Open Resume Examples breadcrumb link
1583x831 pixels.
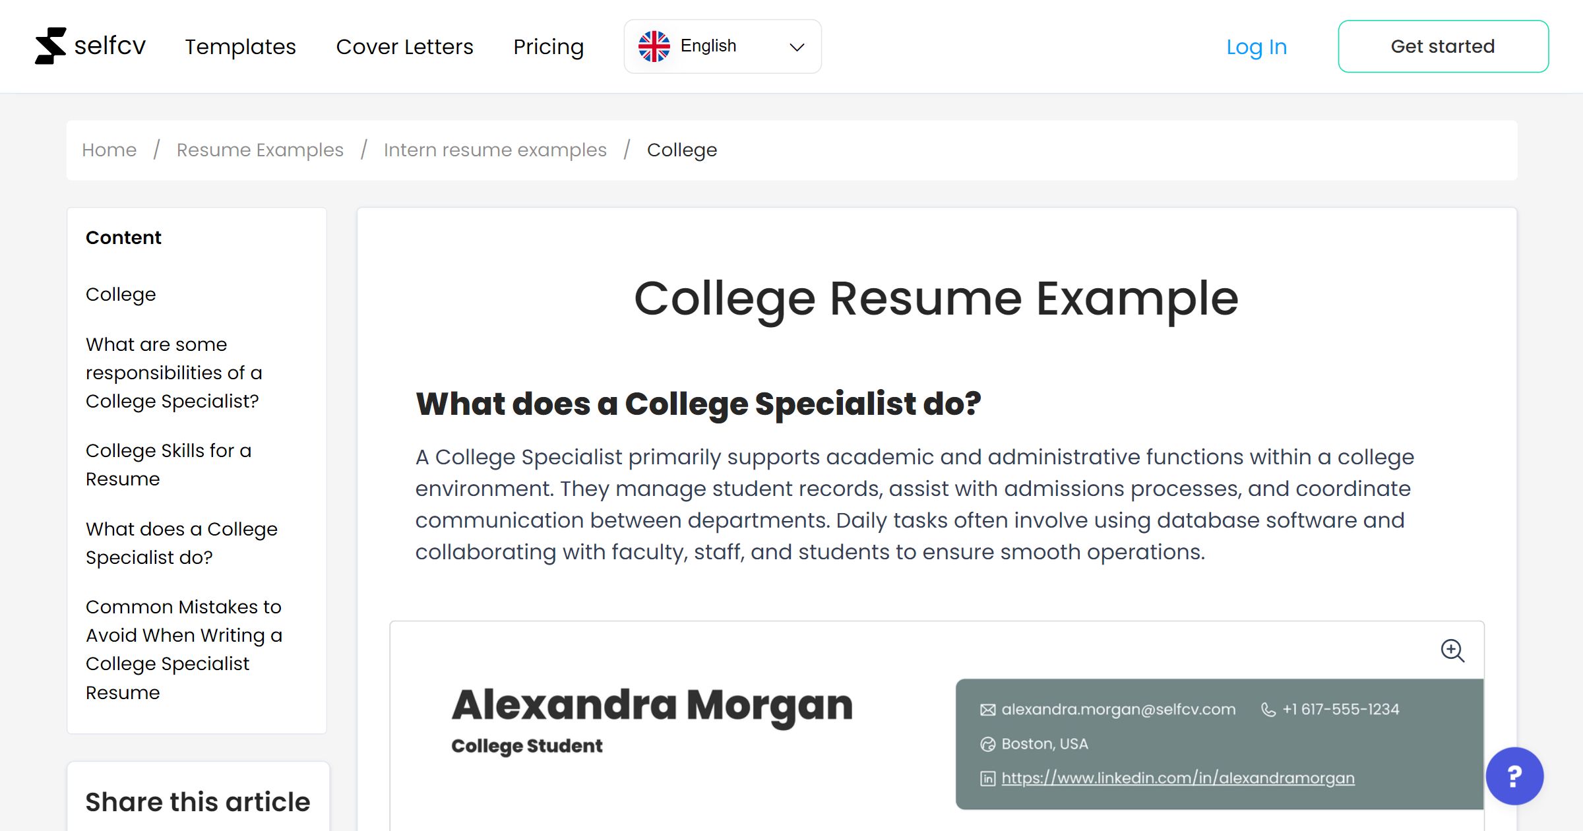tap(259, 150)
